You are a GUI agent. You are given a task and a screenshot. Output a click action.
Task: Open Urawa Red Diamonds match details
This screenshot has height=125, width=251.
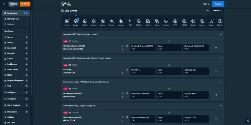[72, 95]
